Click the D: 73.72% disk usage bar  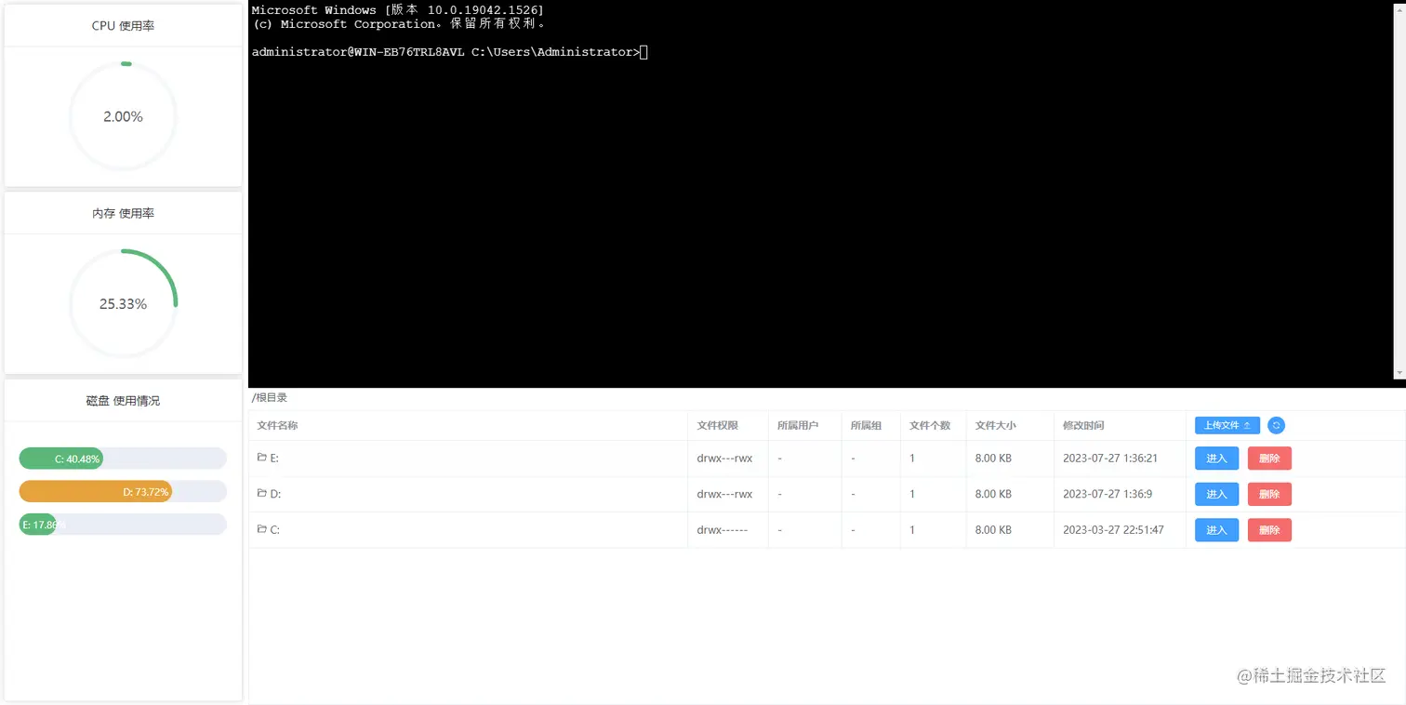pyautogui.click(x=123, y=491)
